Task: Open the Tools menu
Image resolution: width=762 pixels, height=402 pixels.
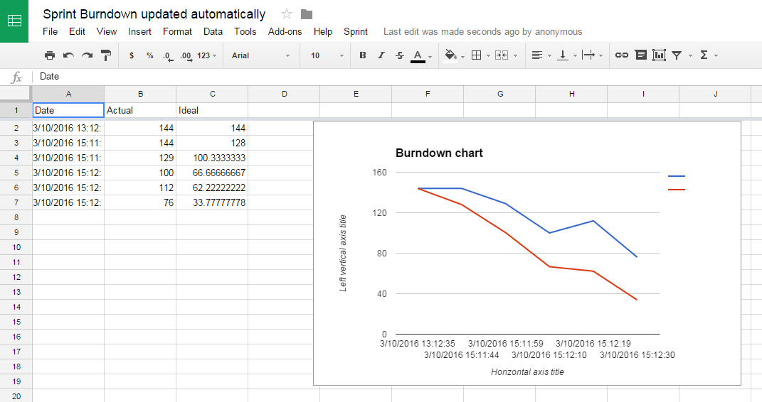Action: pyautogui.click(x=245, y=31)
